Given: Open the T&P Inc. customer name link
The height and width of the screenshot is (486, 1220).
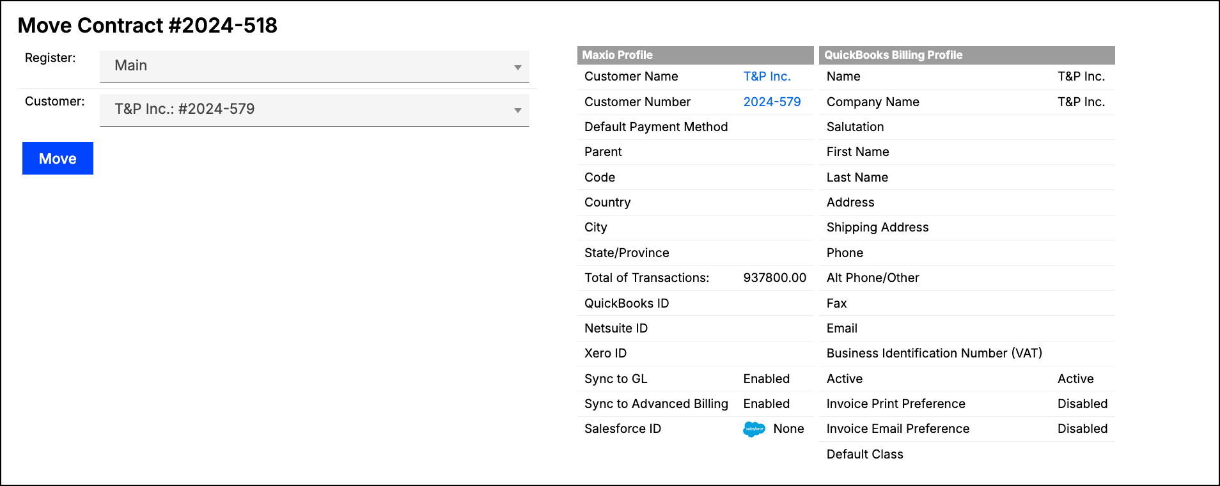Looking at the screenshot, I should point(767,76).
